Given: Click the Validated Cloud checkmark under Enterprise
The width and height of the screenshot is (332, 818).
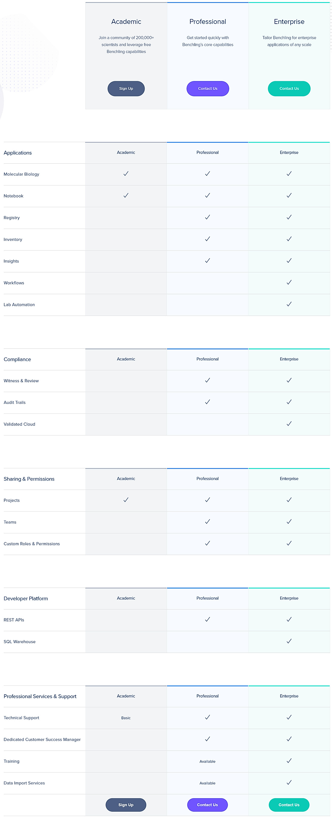Looking at the screenshot, I should click(289, 424).
